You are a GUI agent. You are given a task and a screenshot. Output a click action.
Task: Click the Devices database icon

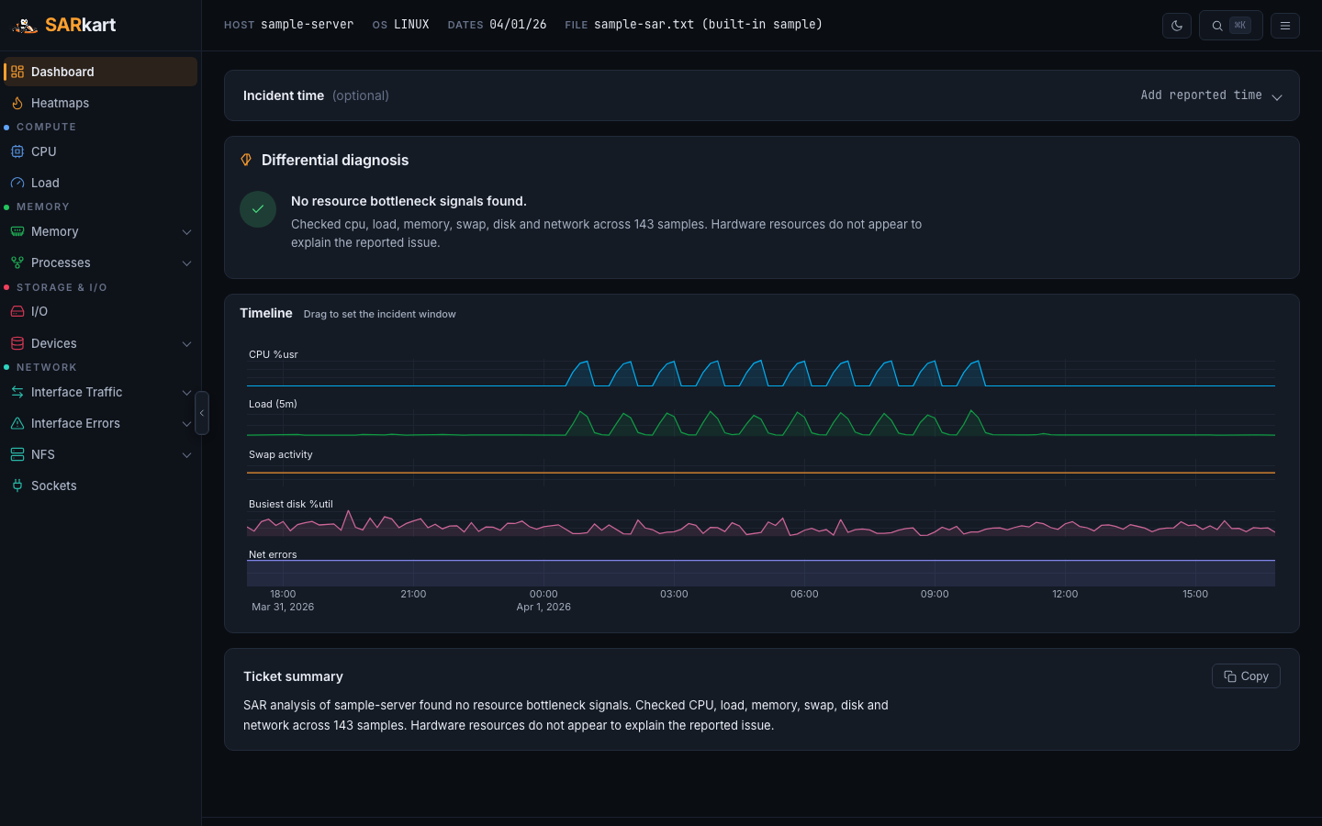tap(17, 343)
